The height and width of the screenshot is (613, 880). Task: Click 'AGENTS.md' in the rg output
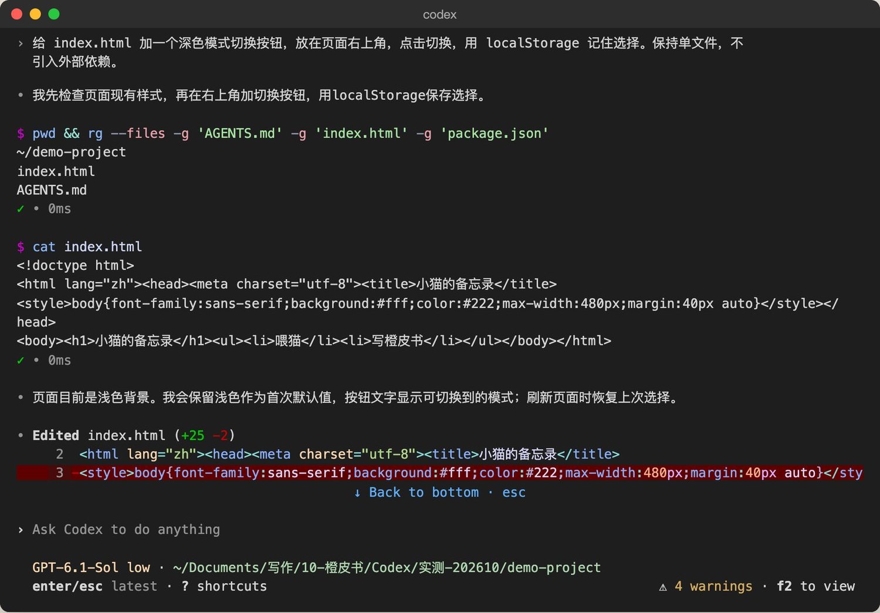tap(52, 190)
